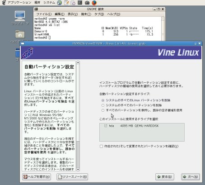This screenshot has height=185, width=205.
Task: Toggle the hda QEMU HARDDISK drive checkbox
Action: [106, 126]
